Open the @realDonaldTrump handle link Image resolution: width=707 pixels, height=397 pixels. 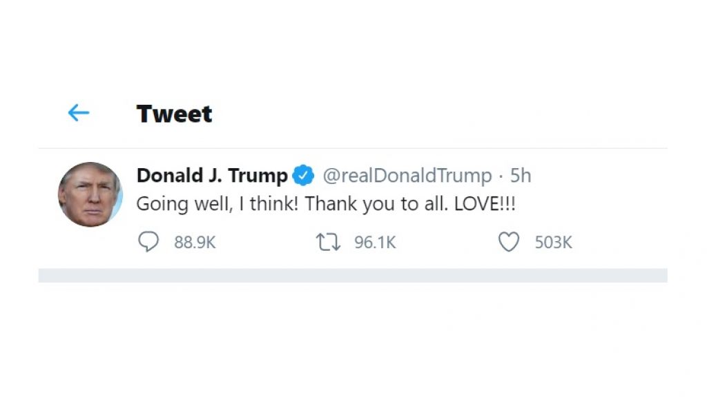click(x=407, y=176)
